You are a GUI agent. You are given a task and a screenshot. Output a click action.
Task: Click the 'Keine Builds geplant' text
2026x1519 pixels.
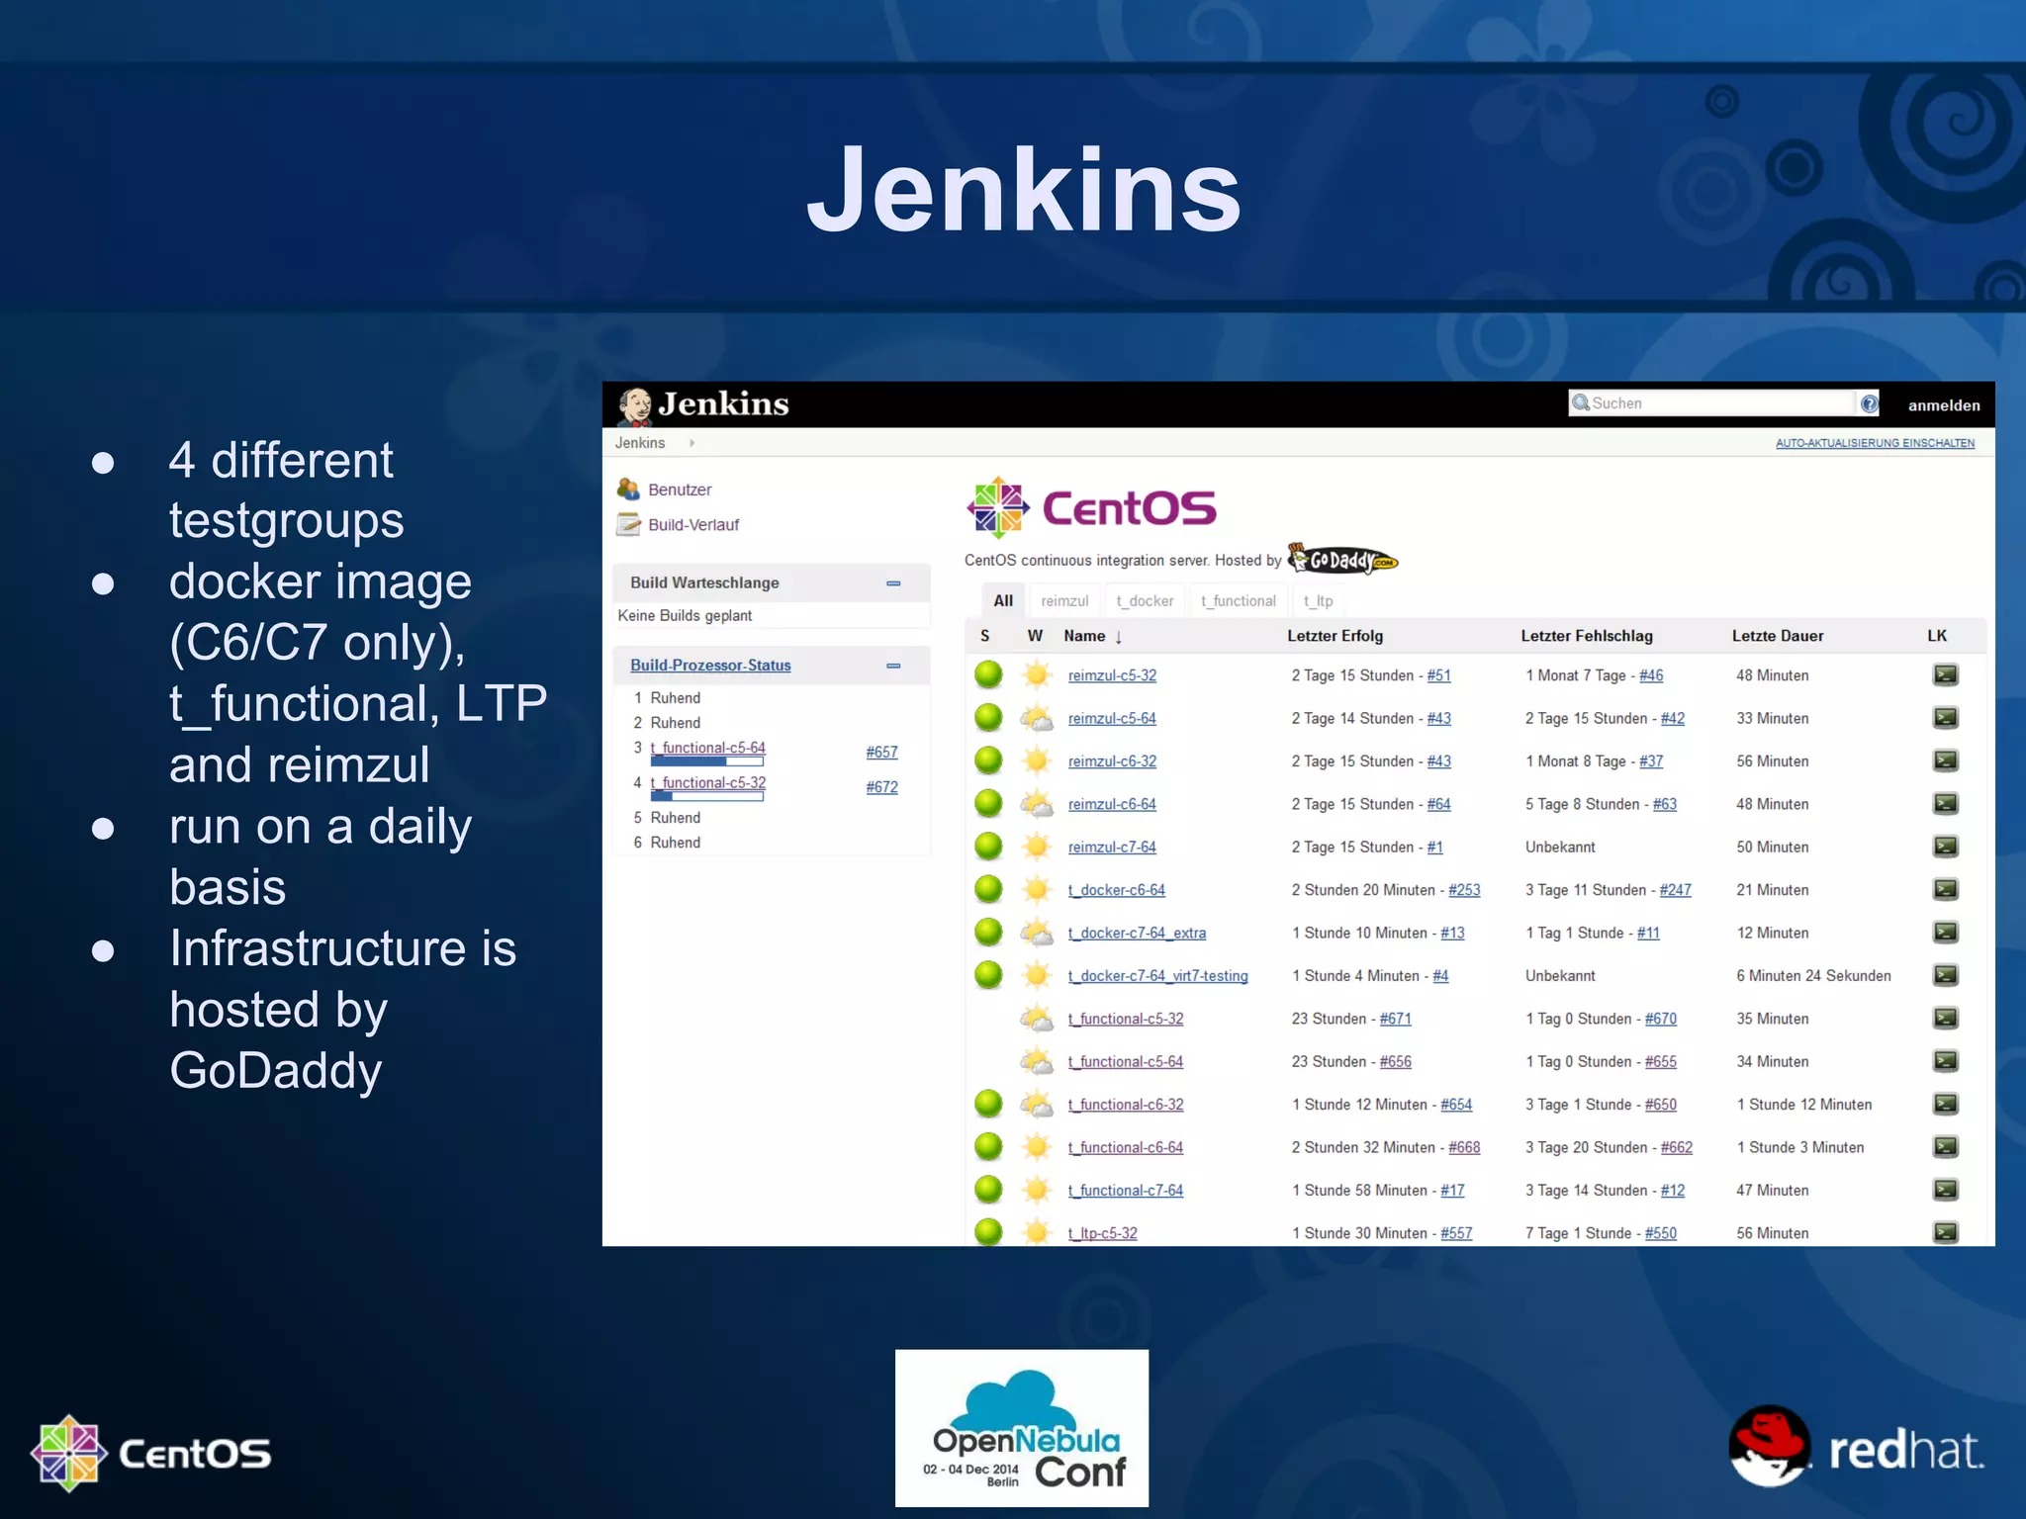click(685, 615)
